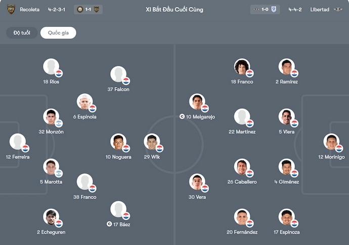Screen dimensions: 349x245
Task: Select goalkeeper Morínigo's avatar
Action: pyautogui.click(x=331, y=142)
